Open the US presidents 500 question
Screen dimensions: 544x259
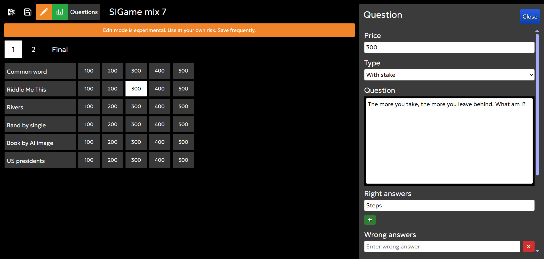183,160
